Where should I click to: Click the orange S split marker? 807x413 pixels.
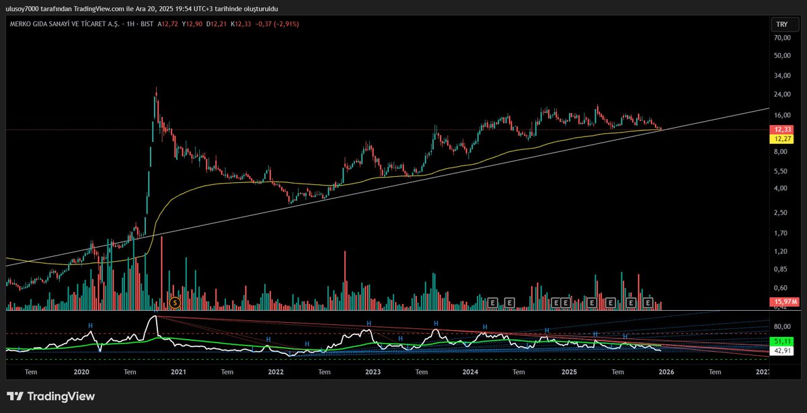click(176, 303)
